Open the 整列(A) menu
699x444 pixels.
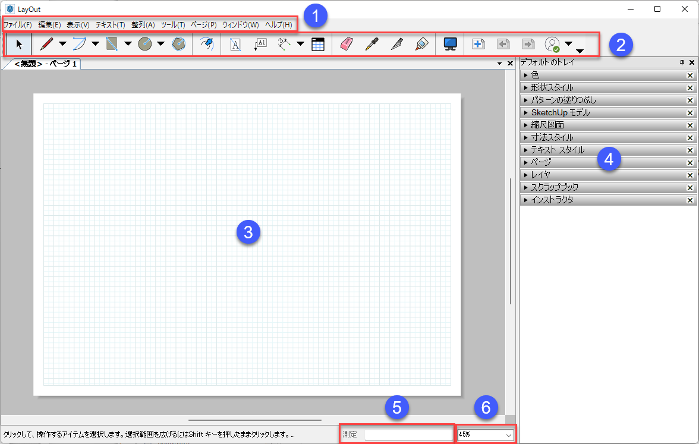click(143, 25)
